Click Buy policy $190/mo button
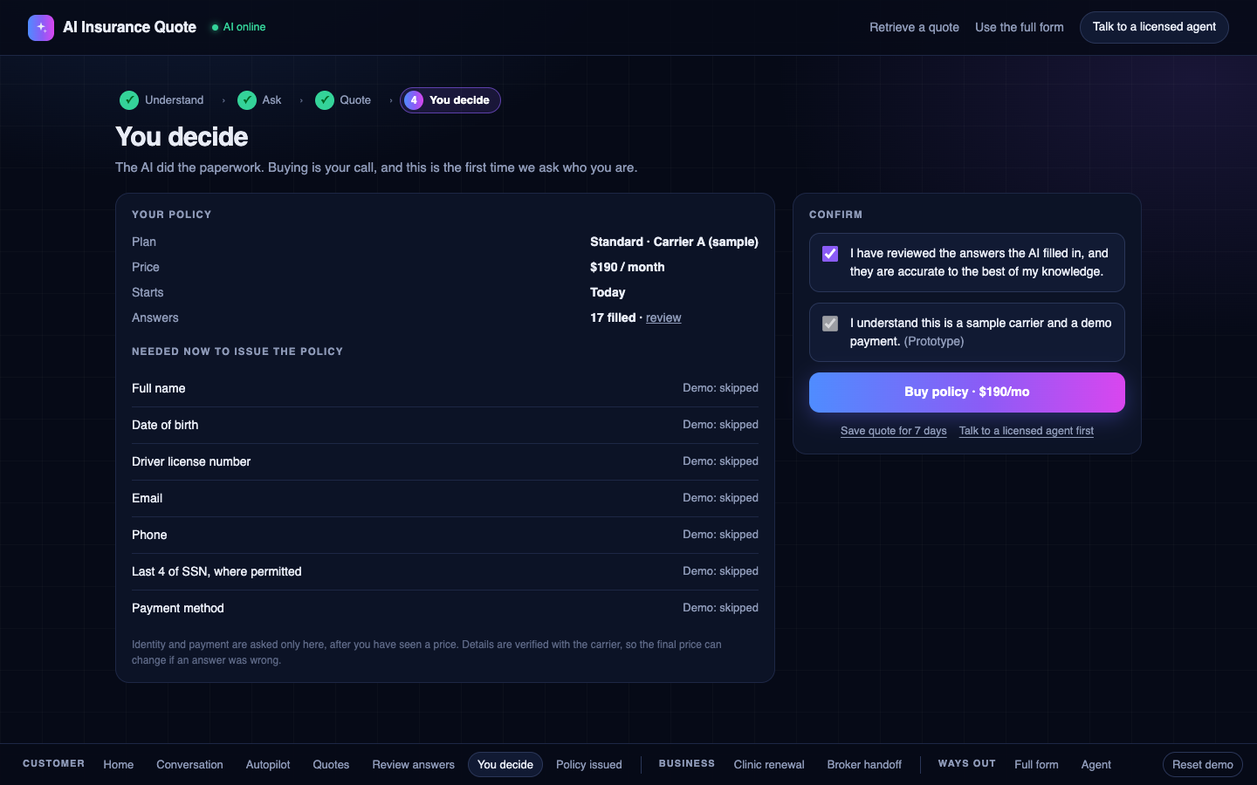 pyautogui.click(x=967, y=392)
